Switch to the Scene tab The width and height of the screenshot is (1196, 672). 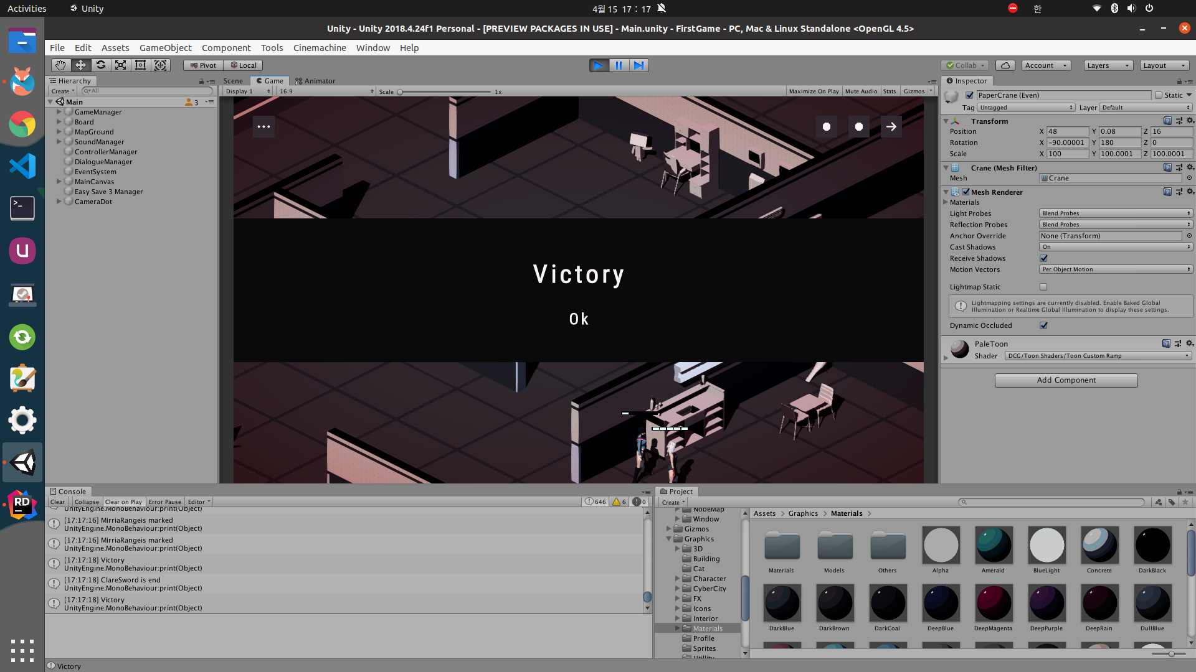point(233,81)
